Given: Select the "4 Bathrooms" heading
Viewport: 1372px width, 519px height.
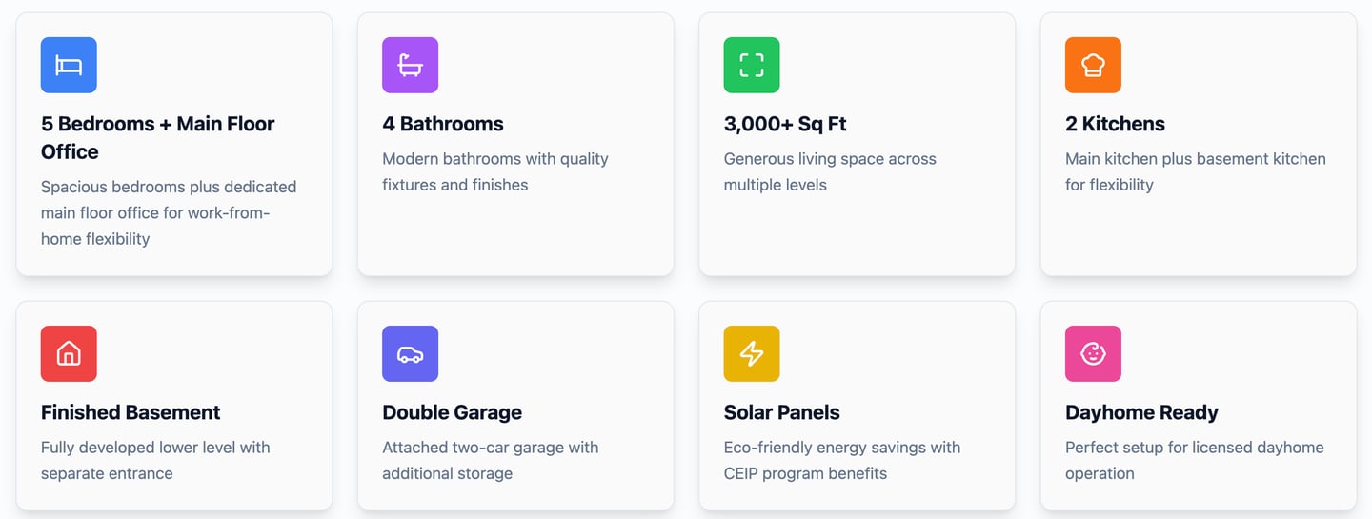Looking at the screenshot, I should [442, 124].
